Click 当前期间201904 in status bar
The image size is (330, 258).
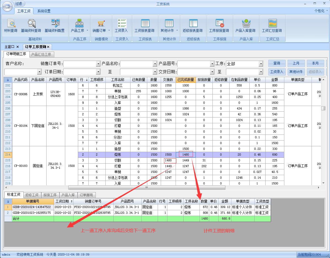pyautogui.click(x=309, y=254)
